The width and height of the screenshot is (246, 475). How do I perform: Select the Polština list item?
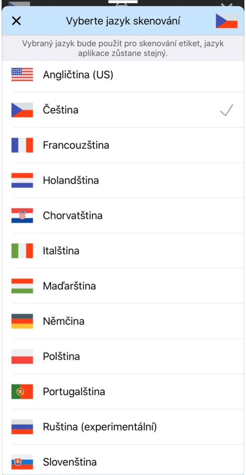(61, 356)
